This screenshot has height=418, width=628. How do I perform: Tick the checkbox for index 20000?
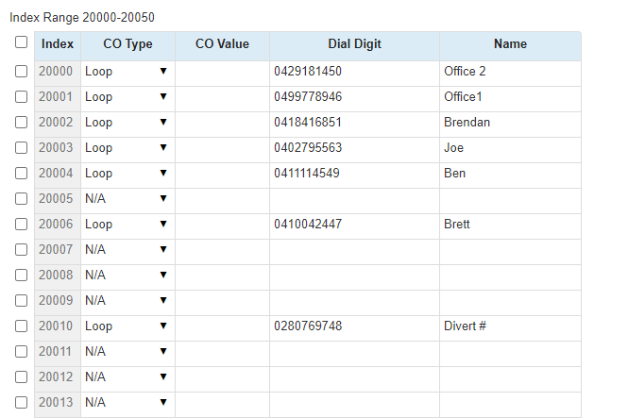click(x=21, y=71)
